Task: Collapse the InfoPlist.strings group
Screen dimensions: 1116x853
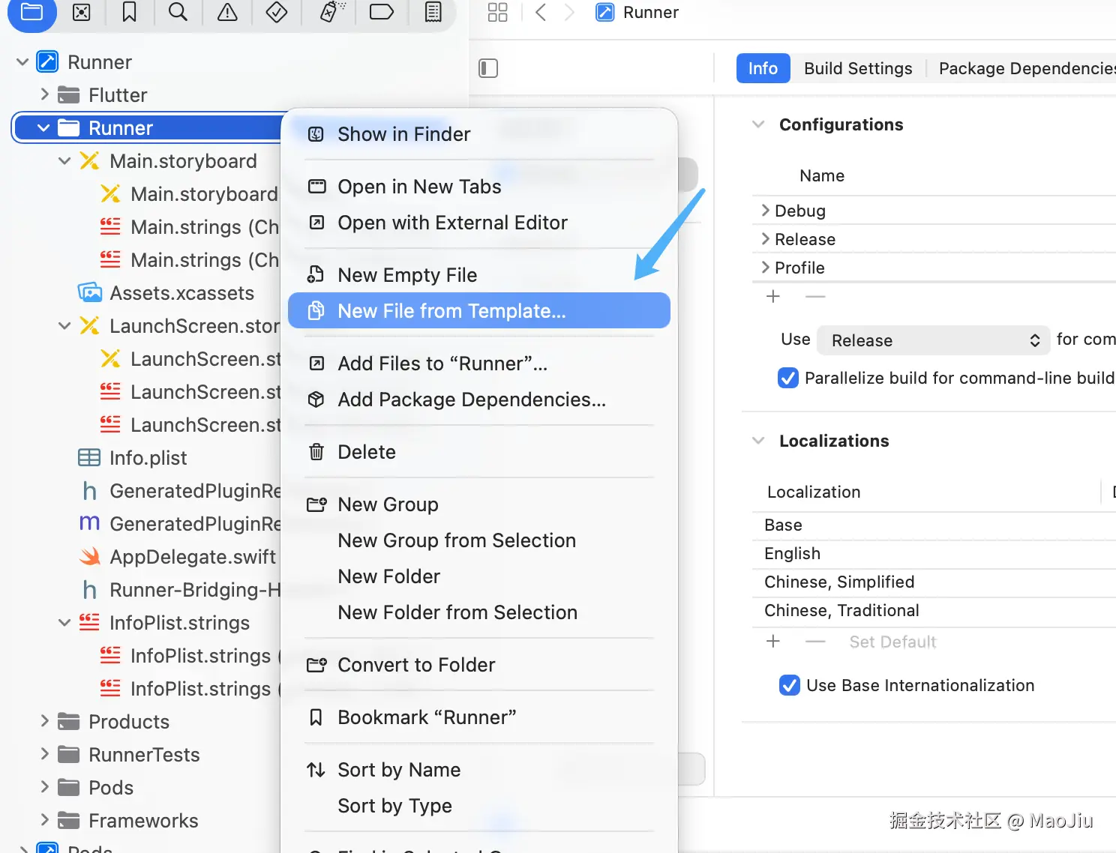Action: pyautogui.click(x=64, y=623)
